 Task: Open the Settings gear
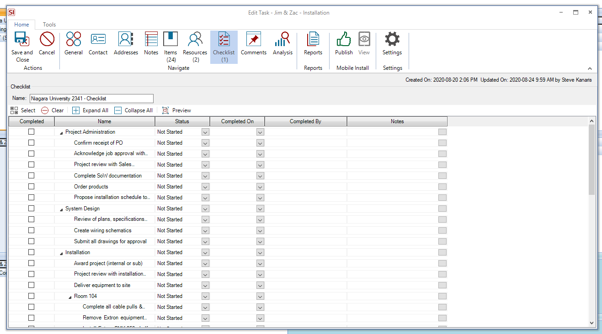point(392,43)
